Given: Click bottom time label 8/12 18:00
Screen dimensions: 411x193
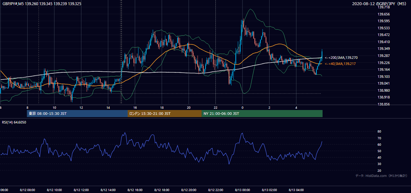Looking at the screenshot, I should 162,190.
